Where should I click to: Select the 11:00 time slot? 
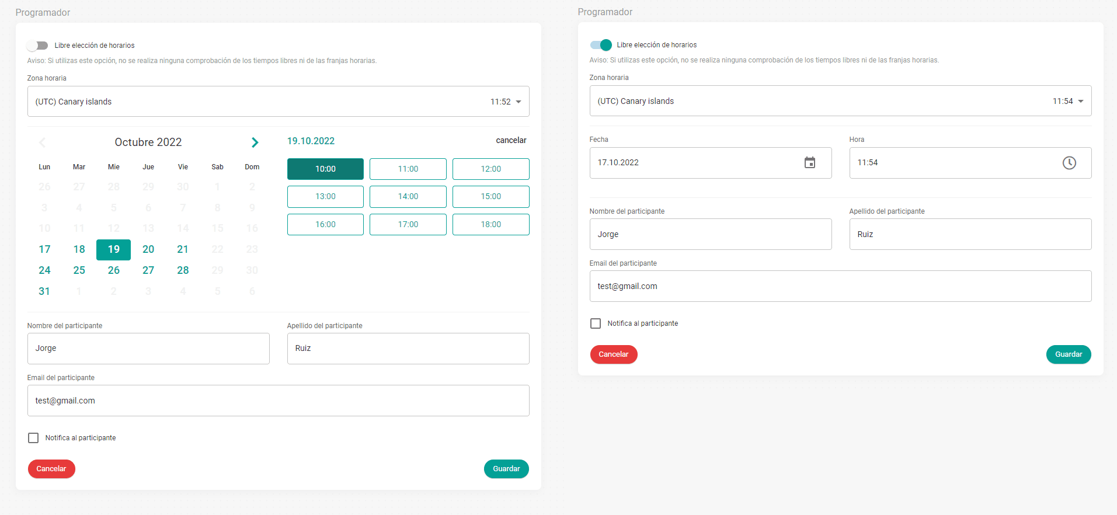coord(408,169)
